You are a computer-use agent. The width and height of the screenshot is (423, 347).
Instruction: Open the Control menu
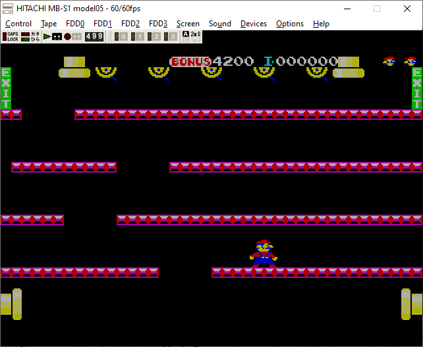point(18,24)
